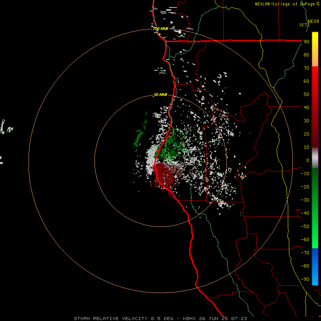Click the 10 knot value on the scale
The height and width of the screenshot is (321, 321).
[x=306, y=147]
